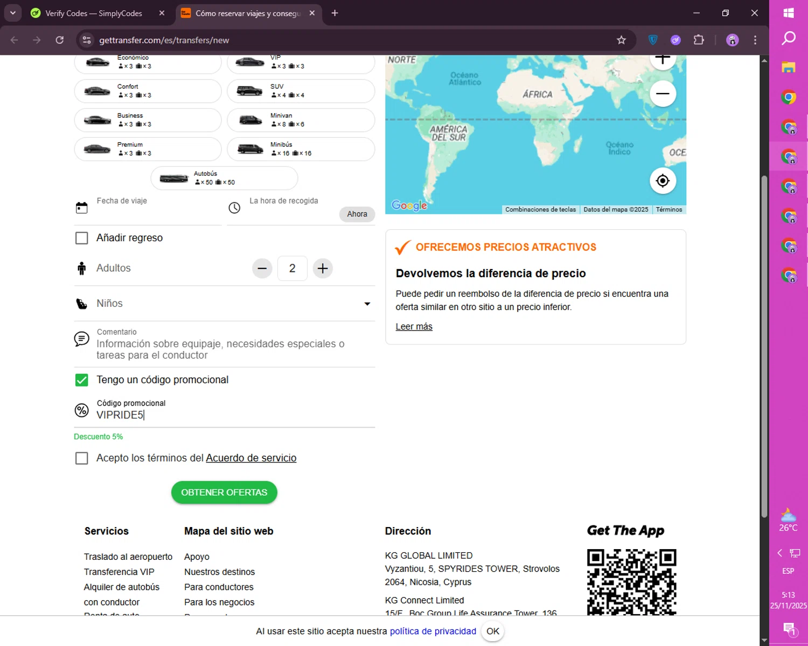Open the Windows Start menu
808x646 pixels.
point(789,13)
